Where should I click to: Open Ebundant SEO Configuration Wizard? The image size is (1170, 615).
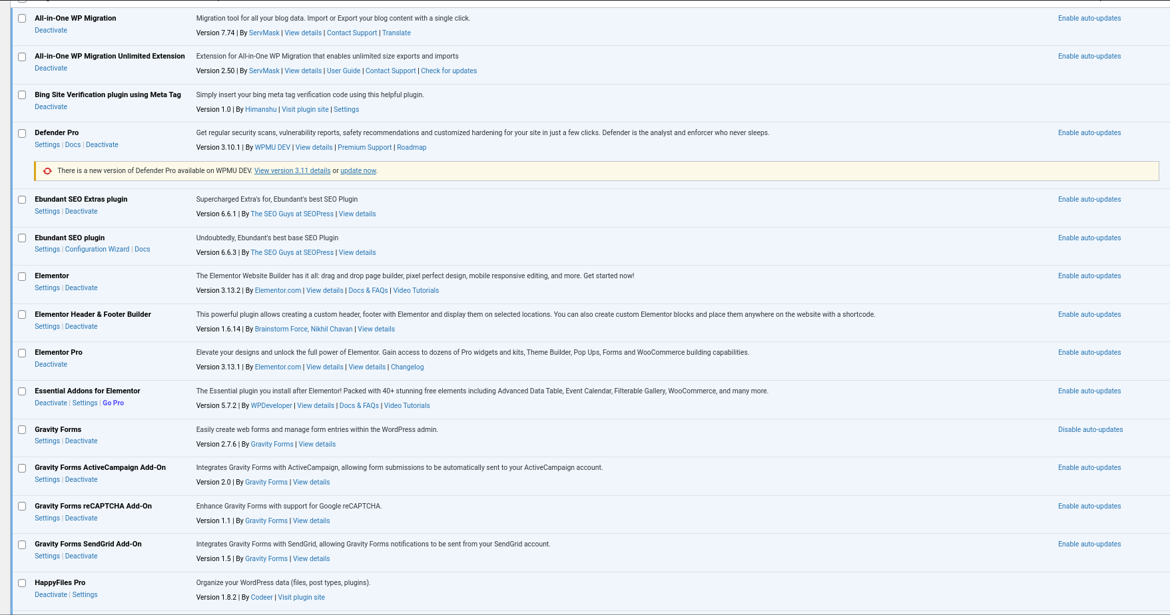(97, 250)
